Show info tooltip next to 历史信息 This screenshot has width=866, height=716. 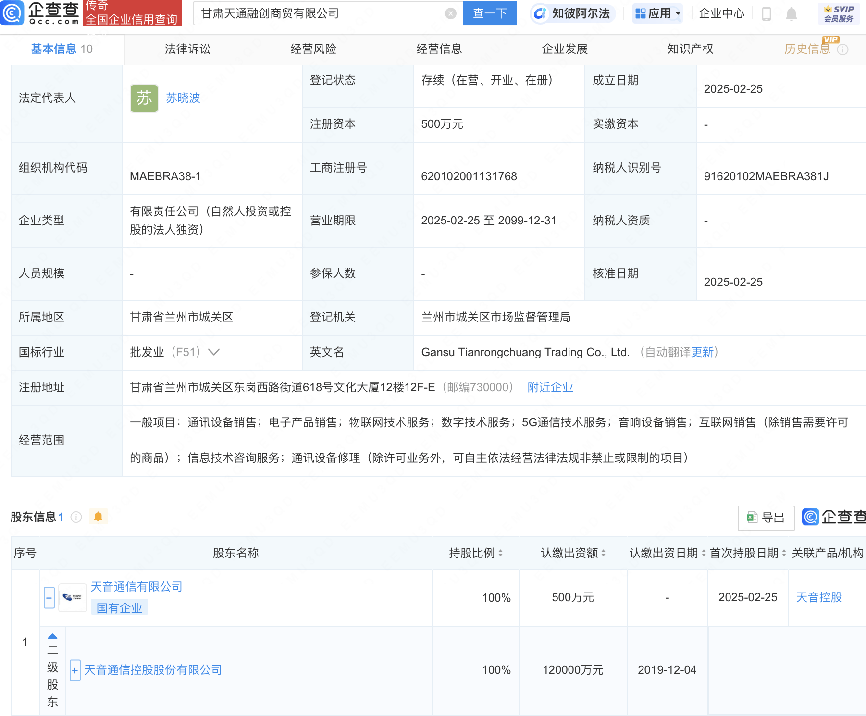[842, 49]
